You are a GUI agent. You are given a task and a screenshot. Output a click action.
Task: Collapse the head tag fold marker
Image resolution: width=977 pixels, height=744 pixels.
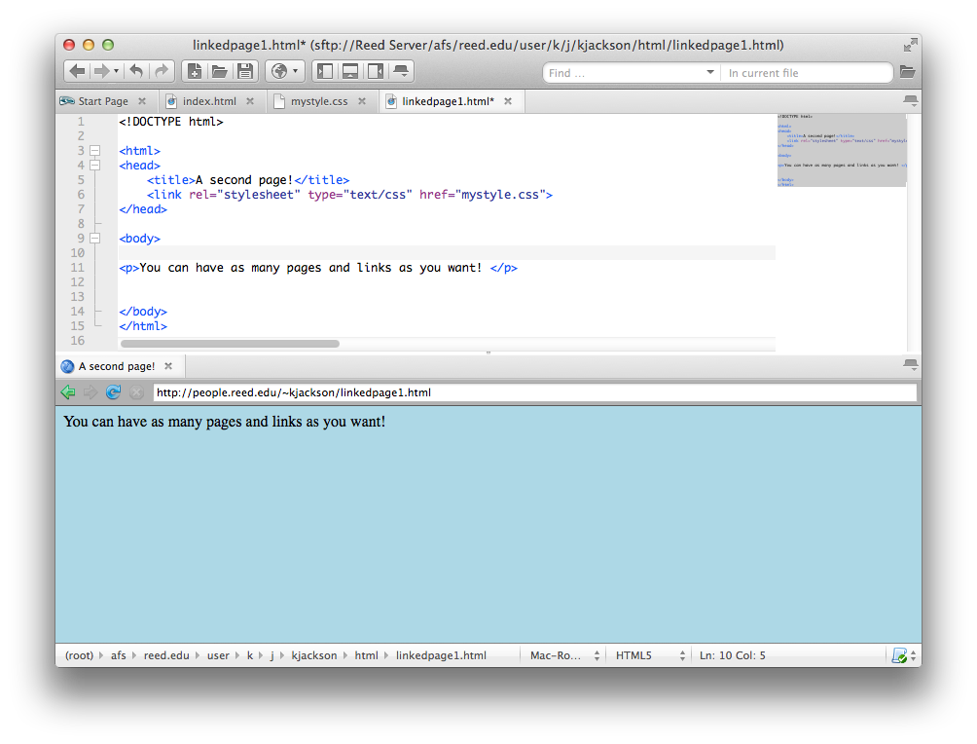95,166
